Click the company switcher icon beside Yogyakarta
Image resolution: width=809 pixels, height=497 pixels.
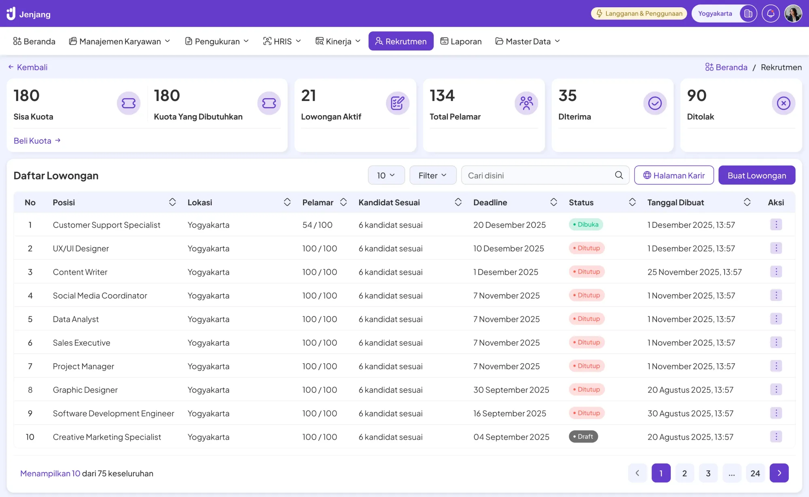coord(748,13)
